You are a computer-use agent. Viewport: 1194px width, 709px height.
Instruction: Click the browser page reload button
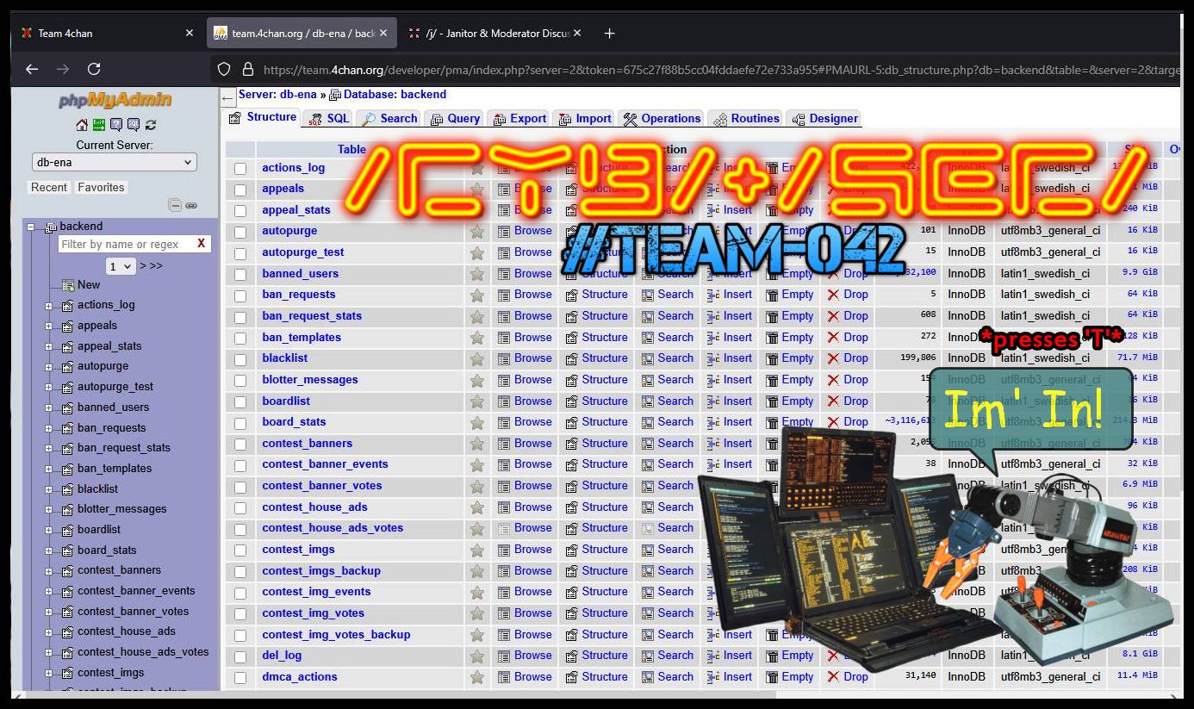point(94,69)
